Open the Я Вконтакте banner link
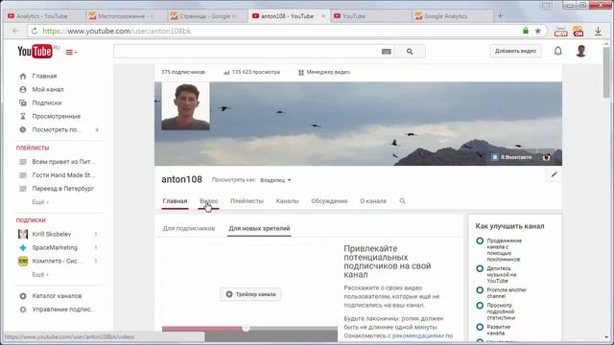The image size is (614, 345). (x=511, y=157)
